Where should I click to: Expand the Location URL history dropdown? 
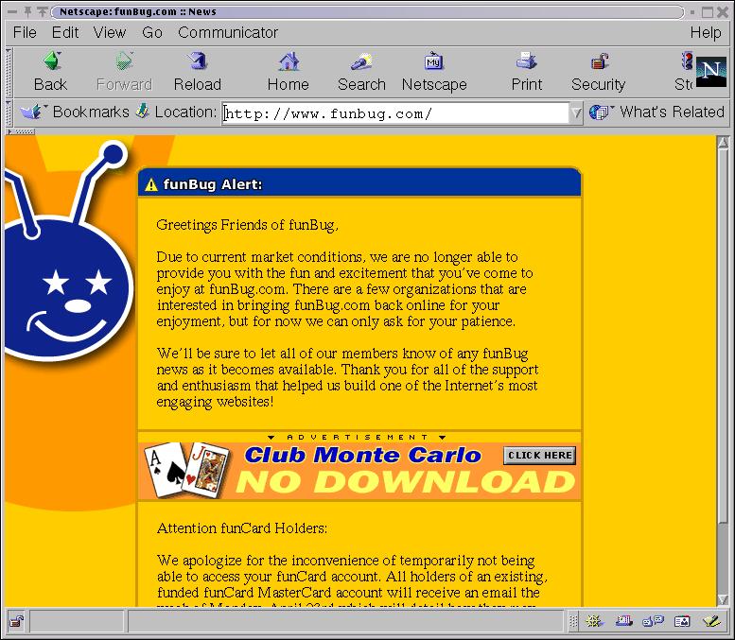(x=576, y=112)
